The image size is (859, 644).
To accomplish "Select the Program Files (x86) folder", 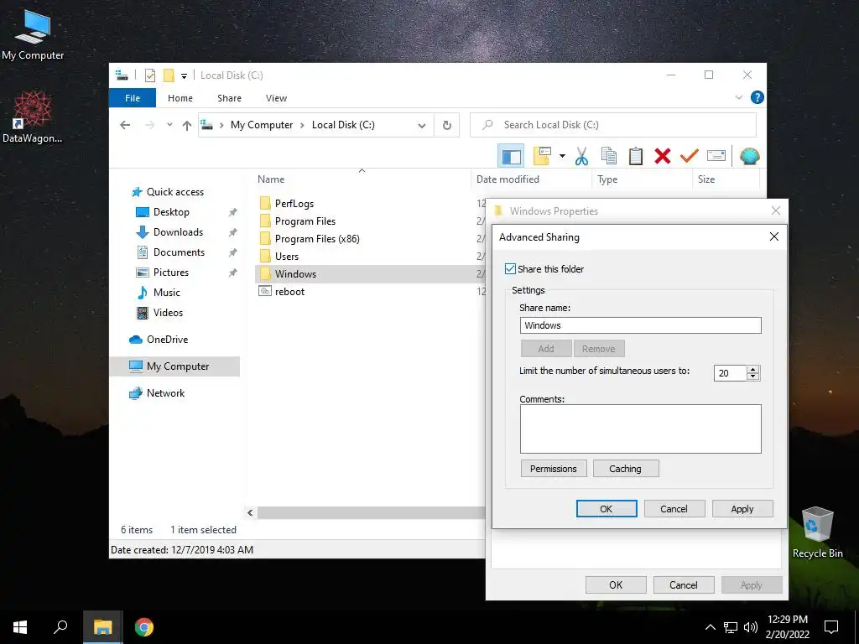I will tap(317, 239).
